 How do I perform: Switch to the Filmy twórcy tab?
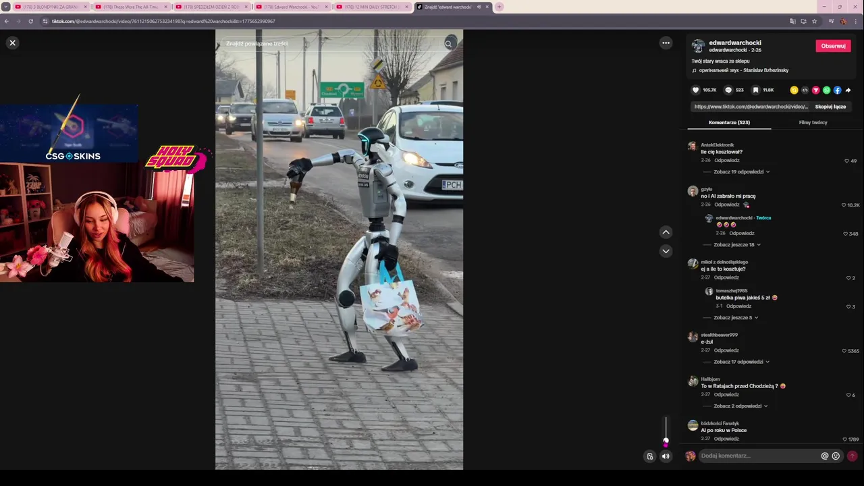tap(813, 122)
